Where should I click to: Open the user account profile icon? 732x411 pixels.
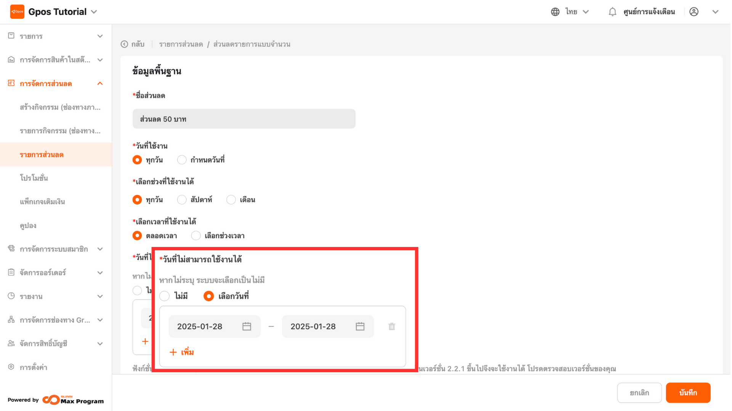tap(694, 12)
